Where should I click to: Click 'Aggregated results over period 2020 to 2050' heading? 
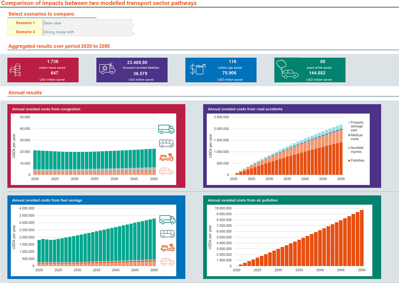59,46
